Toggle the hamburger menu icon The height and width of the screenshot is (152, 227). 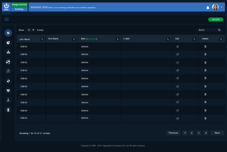[x=7, y=19]
